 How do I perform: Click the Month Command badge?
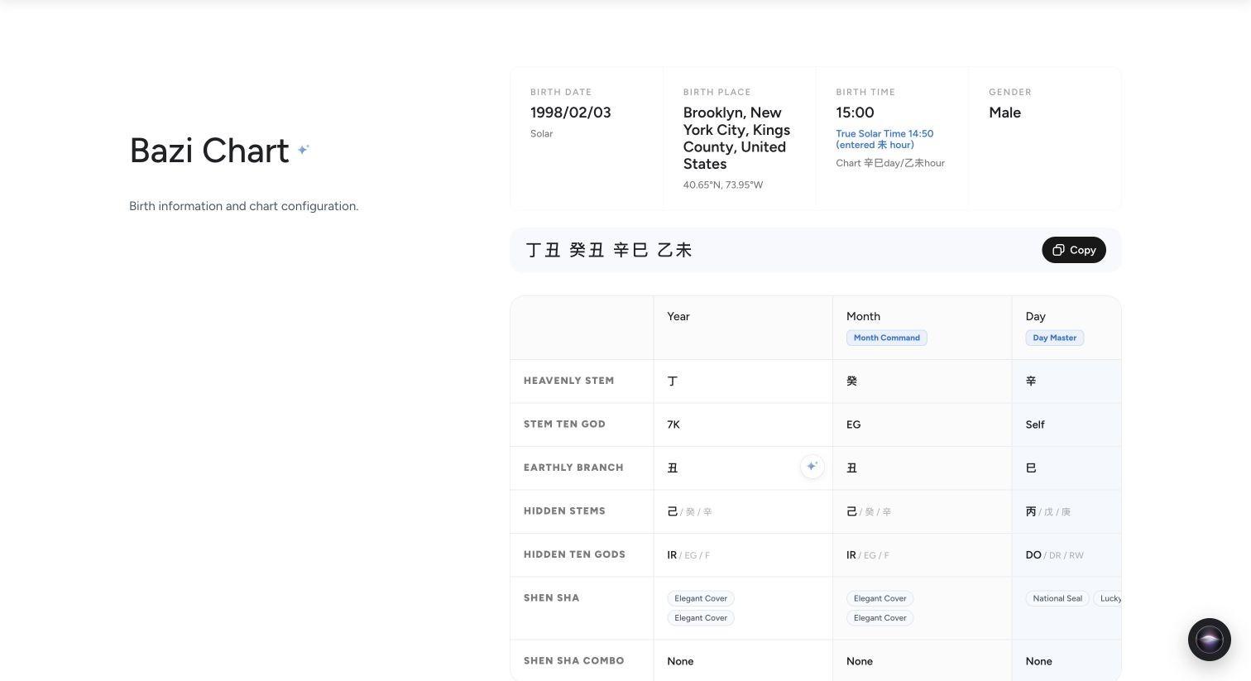tap(886, 338)
